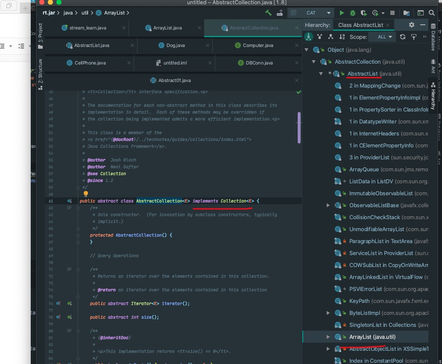Click the implemented gutter icon on line 61

[x=69, y=201]
